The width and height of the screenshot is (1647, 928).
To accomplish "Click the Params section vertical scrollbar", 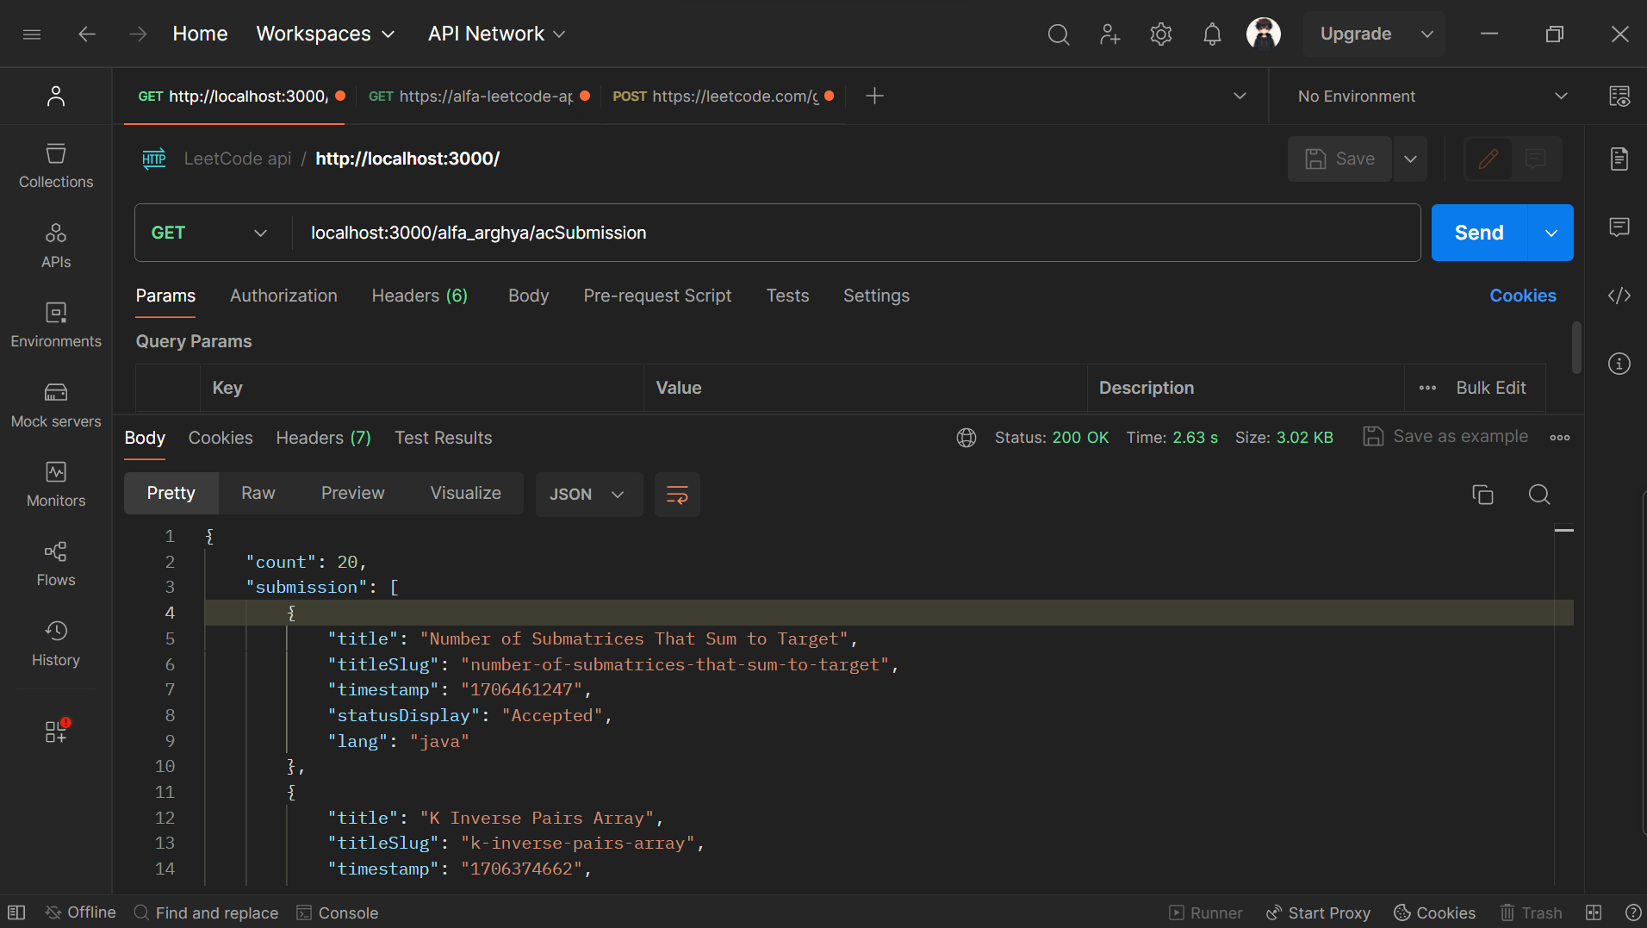I will tap(1576, 347).
